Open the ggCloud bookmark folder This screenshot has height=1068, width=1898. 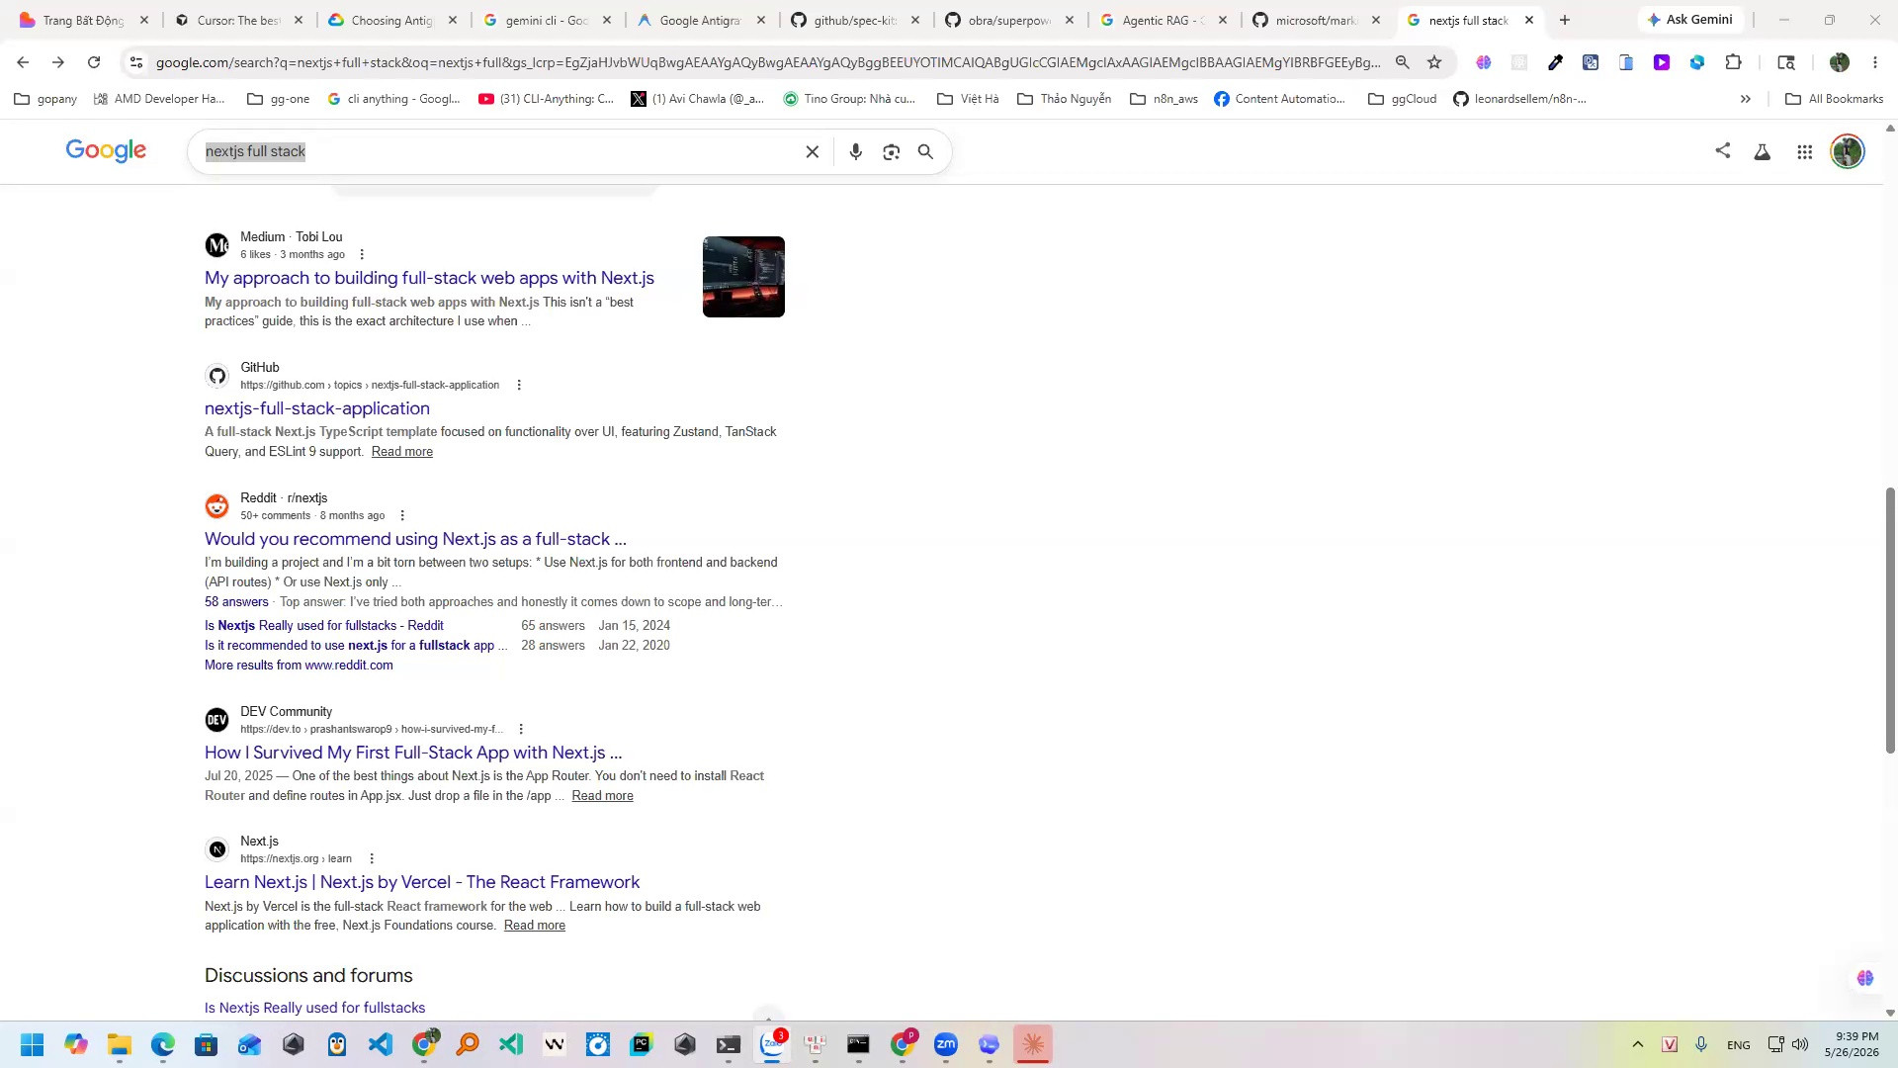pyautogui.click(x=1403, y=99)
